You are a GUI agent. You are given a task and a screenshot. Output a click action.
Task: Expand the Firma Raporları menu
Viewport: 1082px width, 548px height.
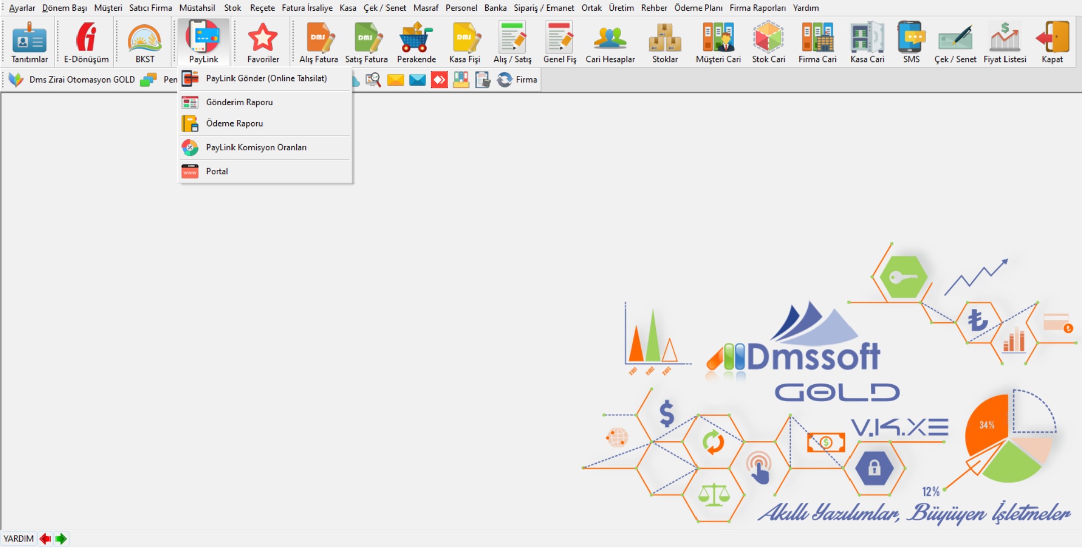[x=757, y=8]
